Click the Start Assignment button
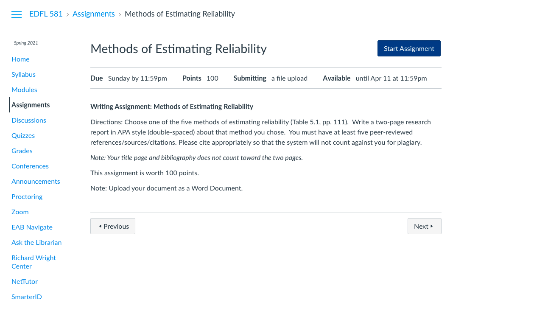This screenshot has height=325, width=534. (x=409, y=48)
